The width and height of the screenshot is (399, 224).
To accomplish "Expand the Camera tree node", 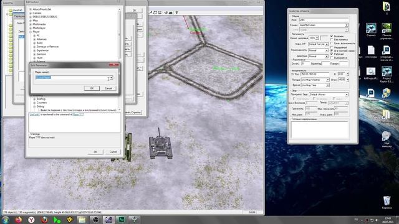I will tap(31, 13).
